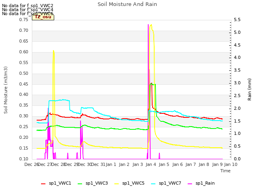Viewport: 255px width, 191px height.
Task: Click the 'No data for f_sp1_VWC2' message
Action: tap(27, 6)
